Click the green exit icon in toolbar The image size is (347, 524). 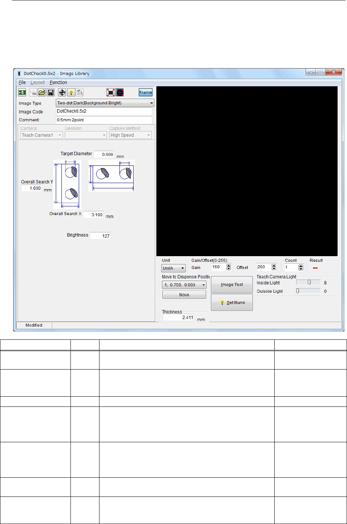(x=22, y=92)
